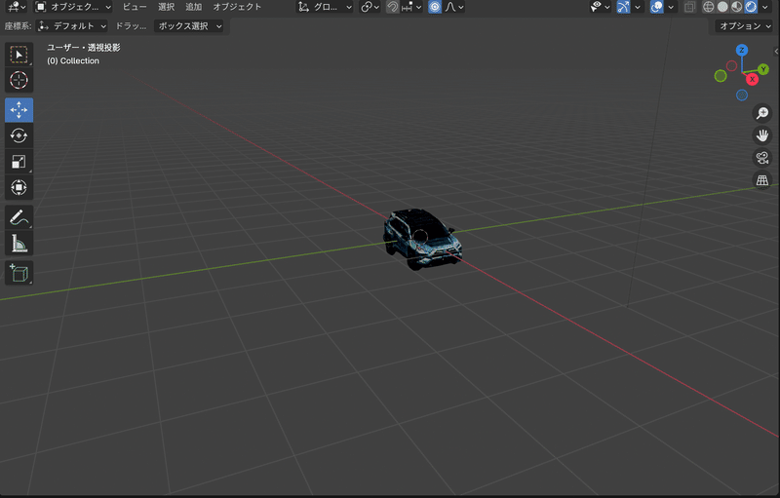Open the ビュー menu
Image resolution: width=780 pixels, height=498 pixels.
135,7
